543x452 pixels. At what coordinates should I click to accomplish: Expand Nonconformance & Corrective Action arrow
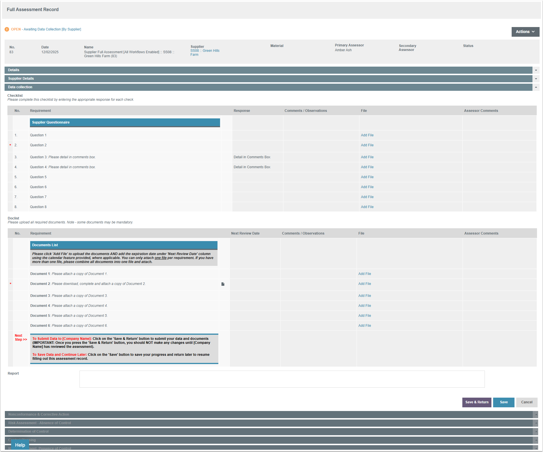(x=536, y=415)
